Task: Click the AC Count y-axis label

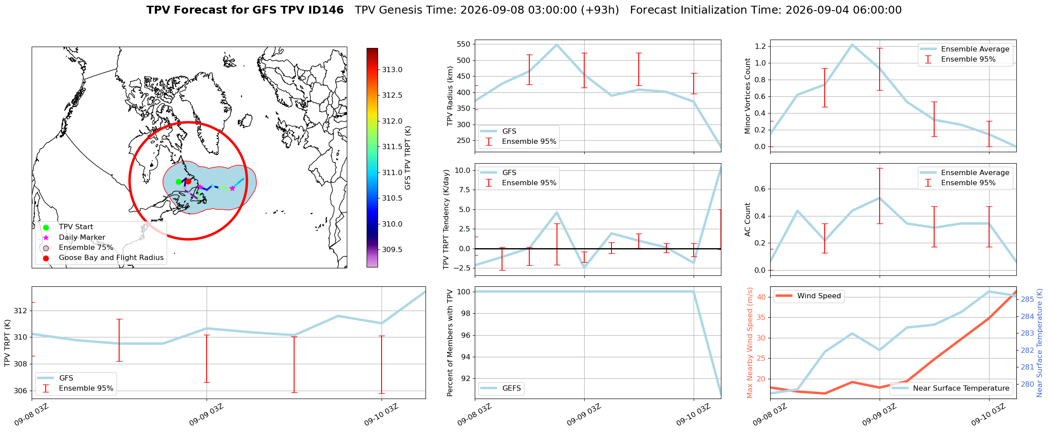Action: (748, 220)
